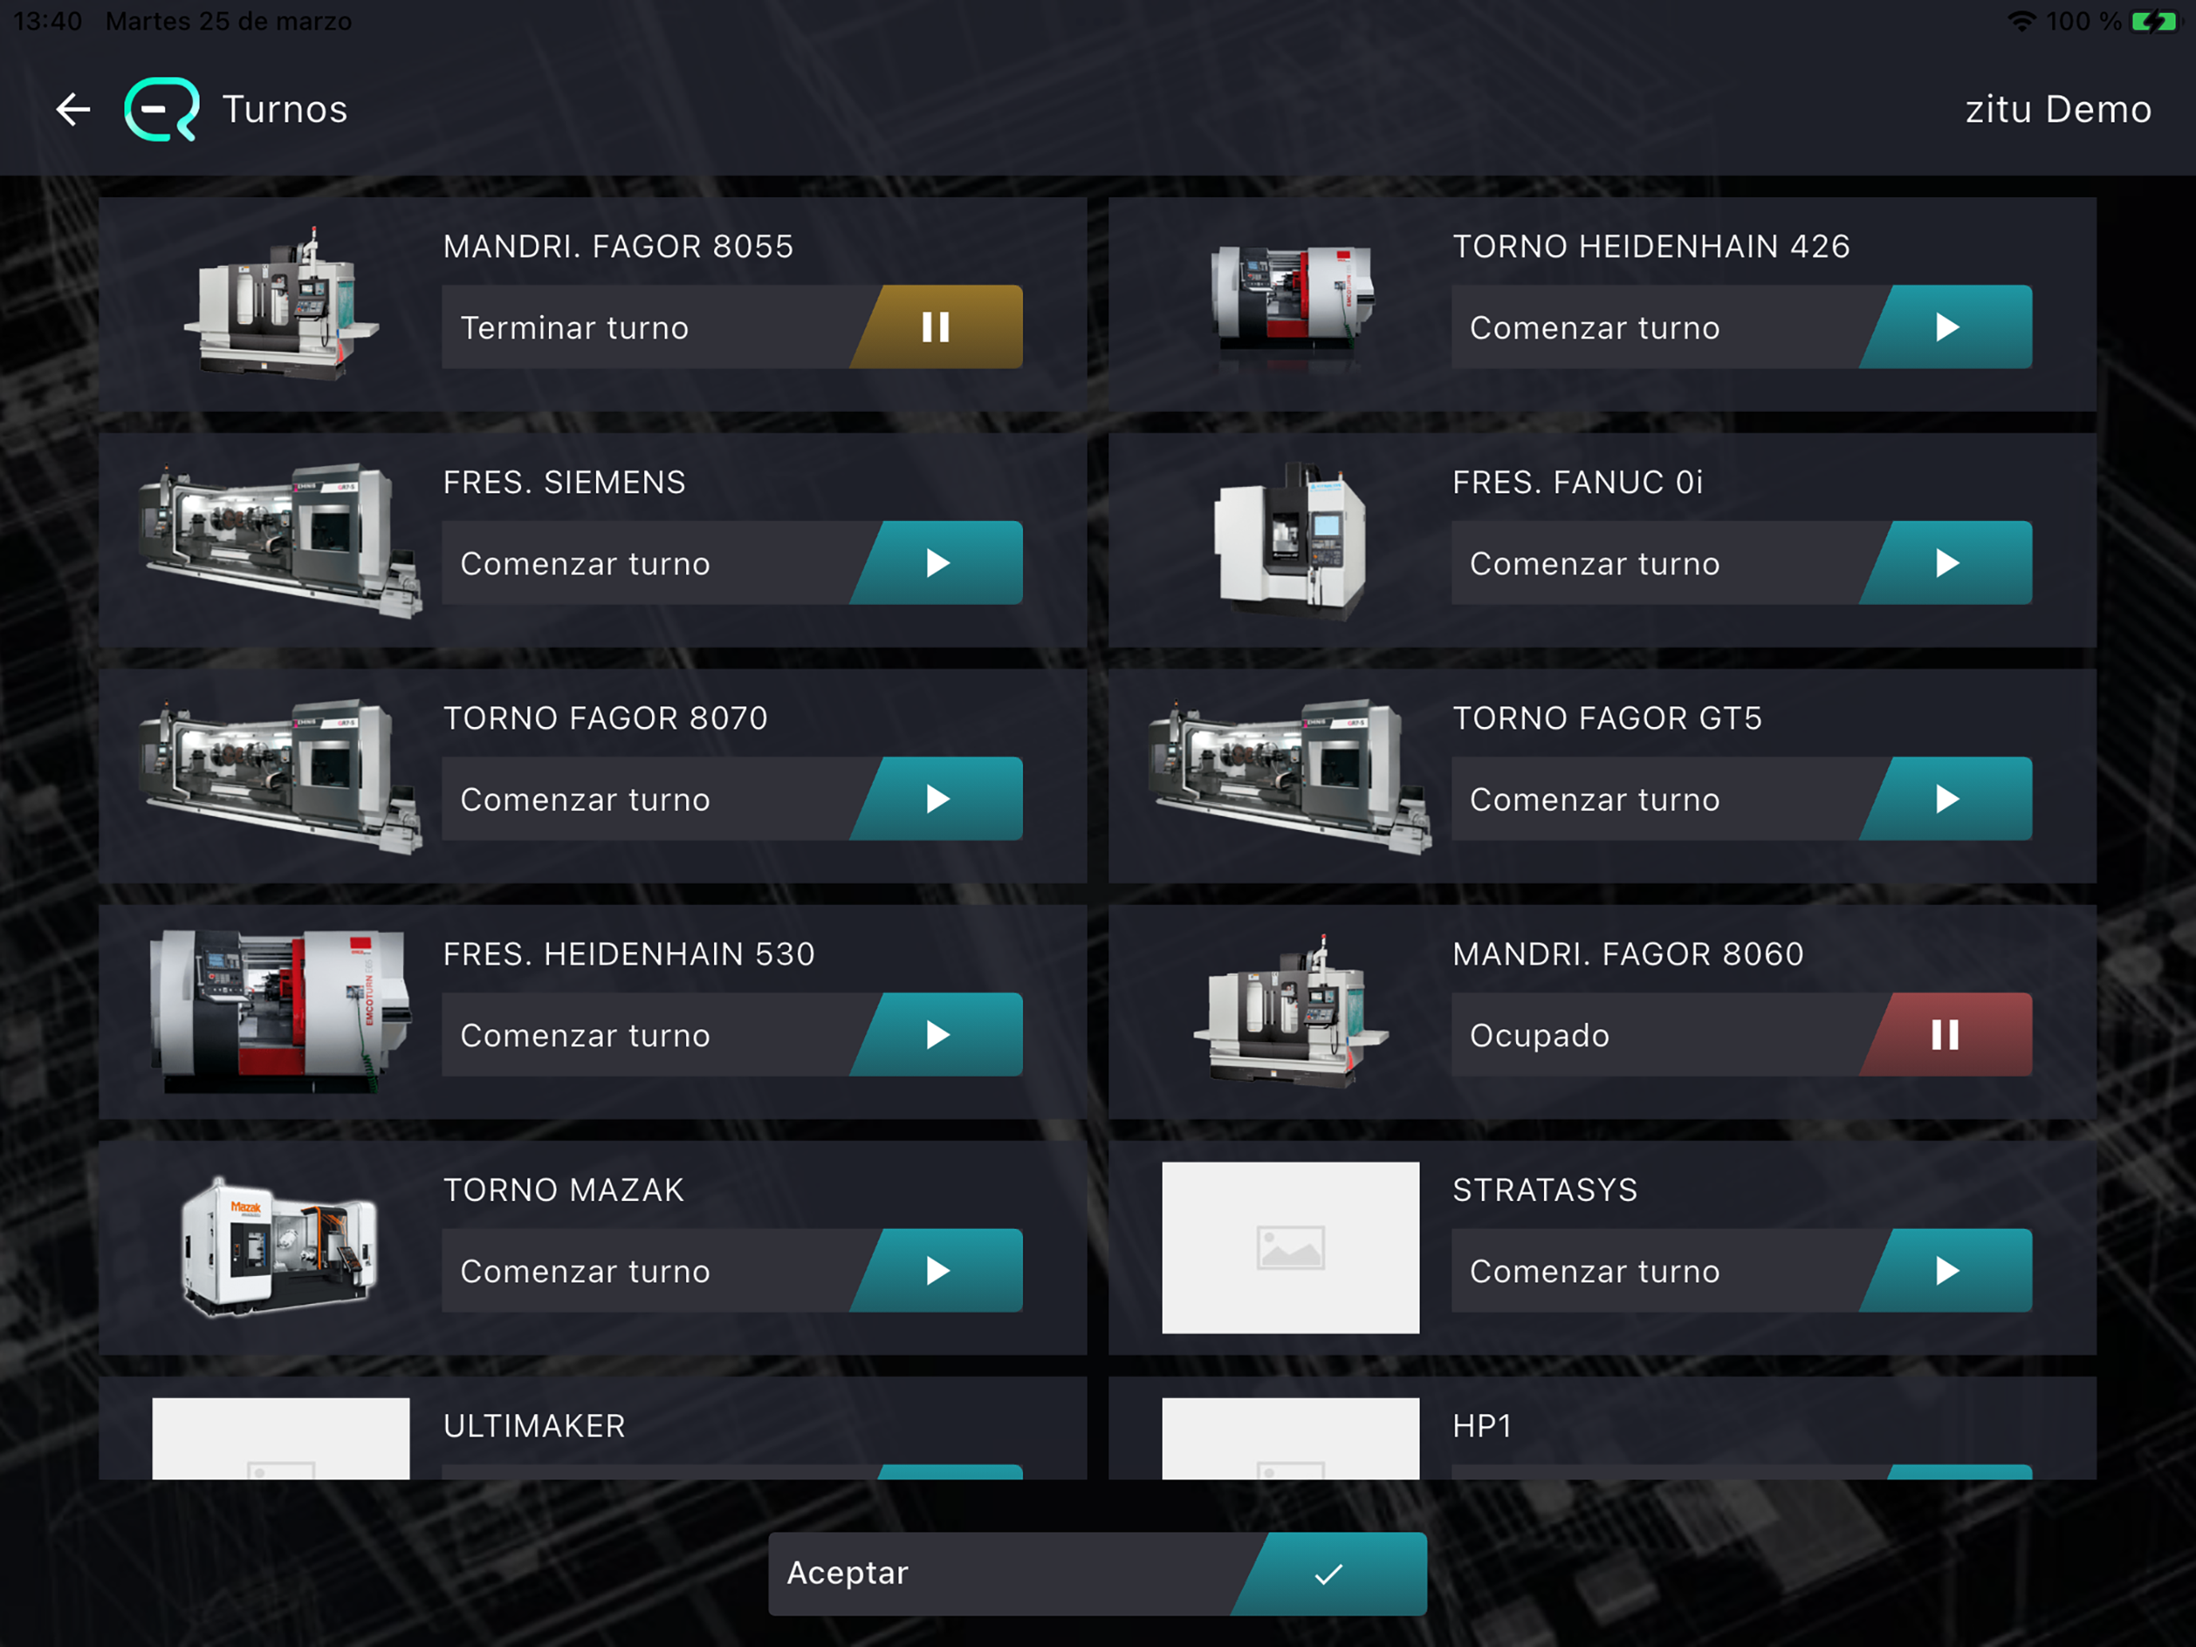The image size is (2196, 1647).
Task: Start shift play icon for FRES. FANUC 0i
Action: pos(1945,563)
